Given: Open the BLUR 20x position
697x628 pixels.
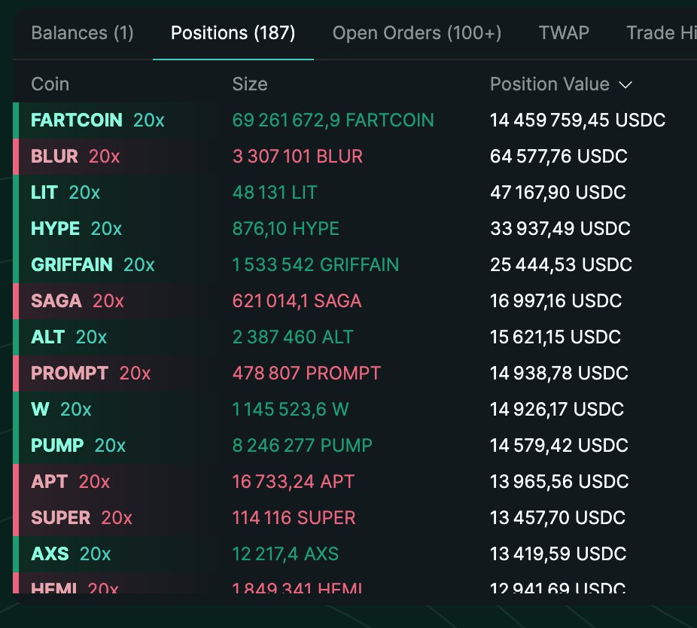Looking at the screenshot, I should click(75, 156).
